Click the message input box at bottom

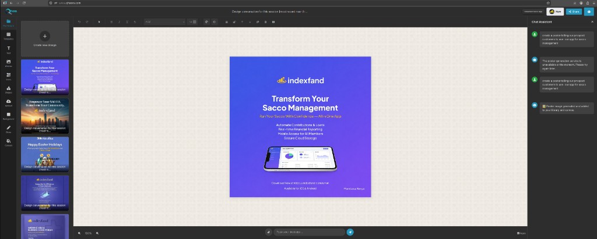pos(309,232)
